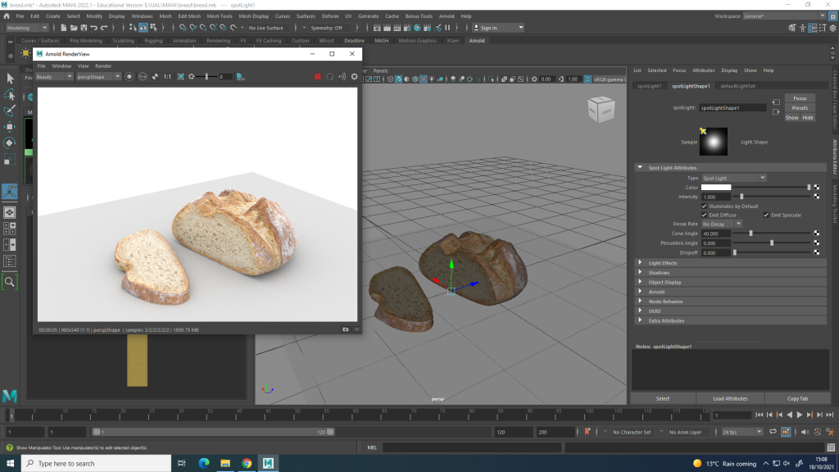Click the viewport view cube
The height and width of the screenshot is (472, 839).
601,110
